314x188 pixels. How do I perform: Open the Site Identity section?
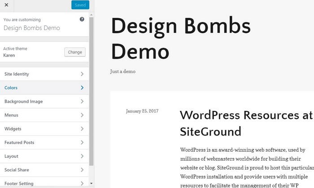pyautogui.click(x=44, y=74)
